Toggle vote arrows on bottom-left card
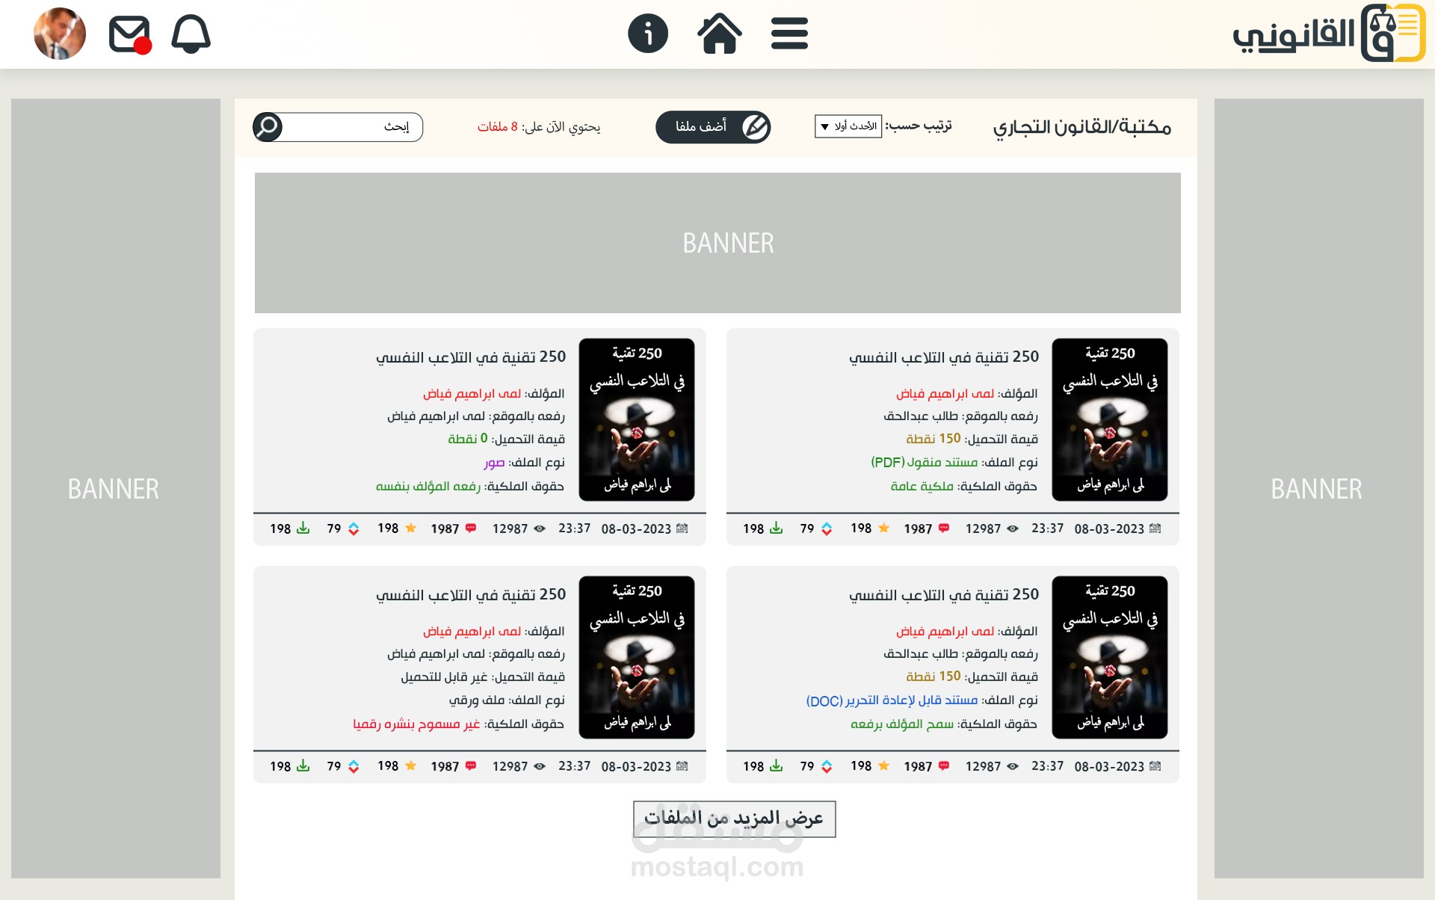1435x900 pixels. click(x=354, y=766)
